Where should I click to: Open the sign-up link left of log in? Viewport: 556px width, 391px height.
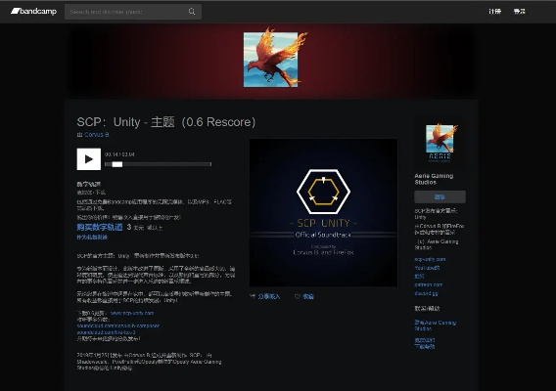494,12
